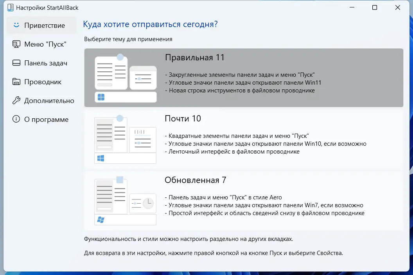Choose the Обновленная 7 theme

244,201
